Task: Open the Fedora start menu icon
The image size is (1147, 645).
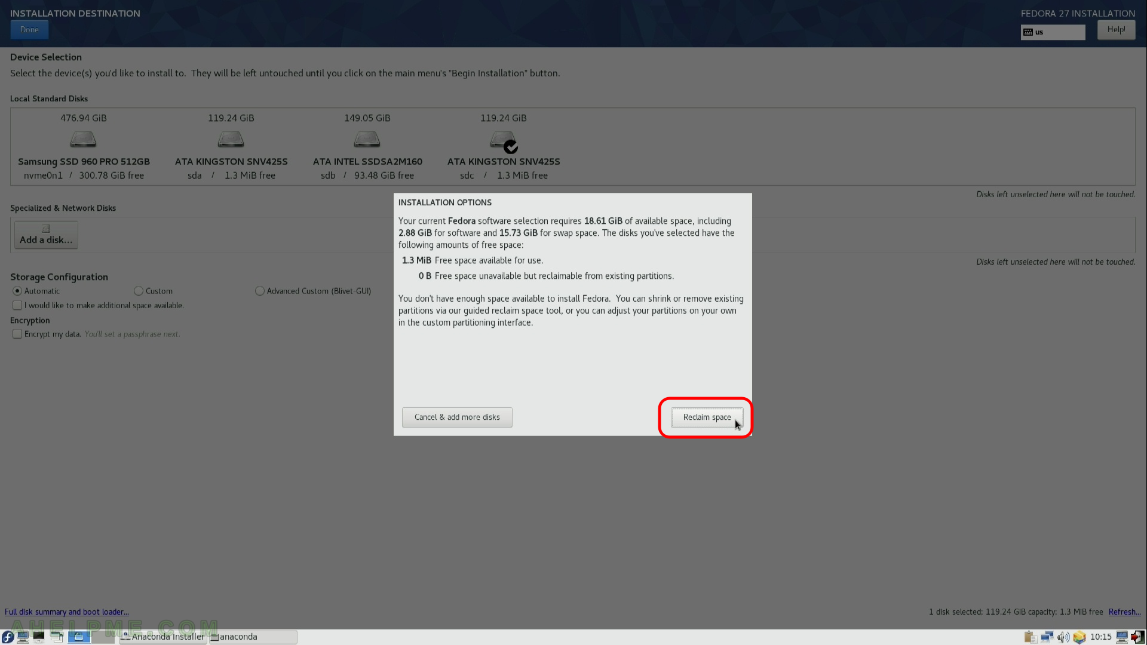Action: click(x=8, y=637)
